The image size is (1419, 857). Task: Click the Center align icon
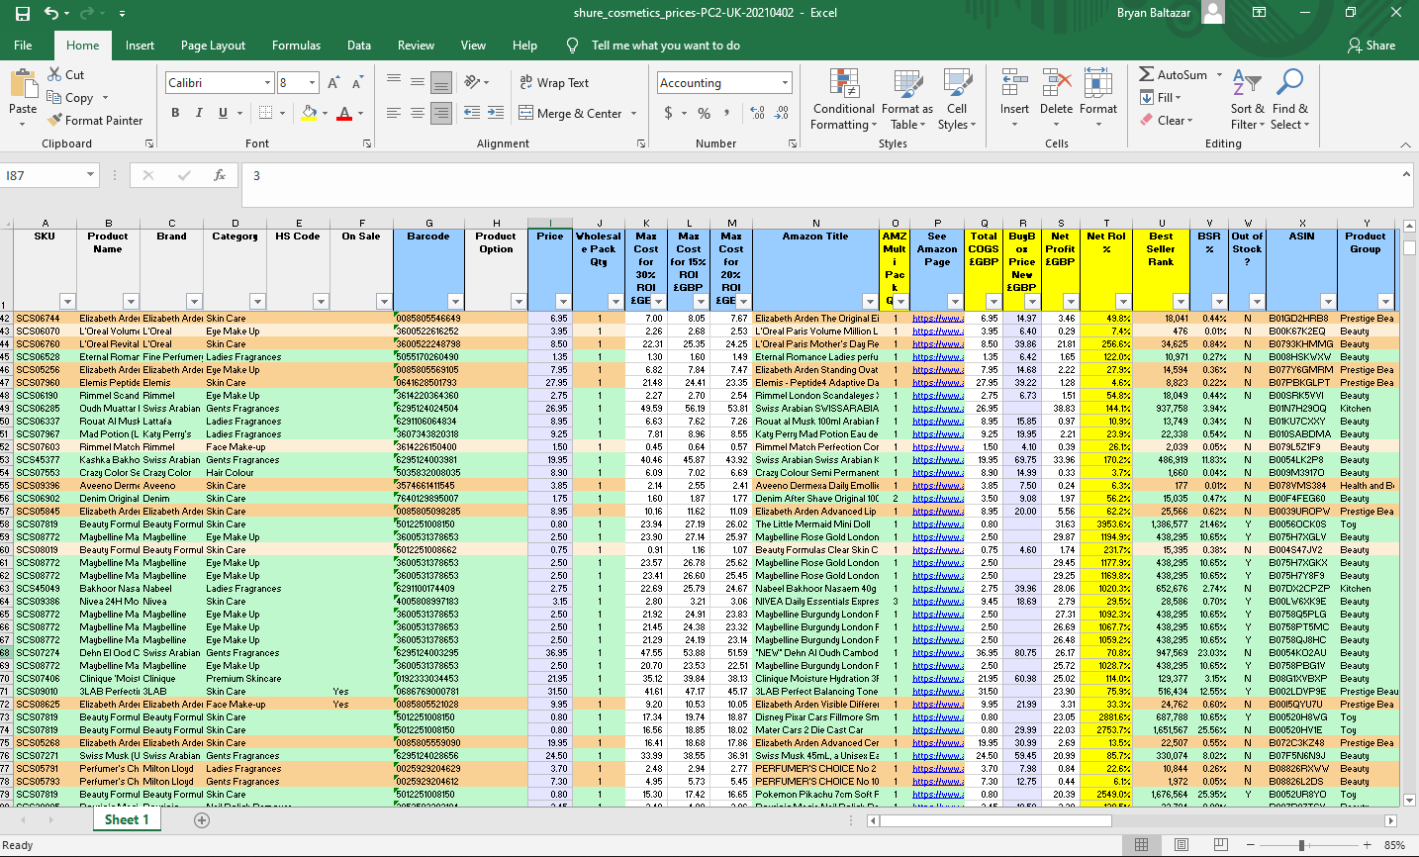click(x=418, y=113)
